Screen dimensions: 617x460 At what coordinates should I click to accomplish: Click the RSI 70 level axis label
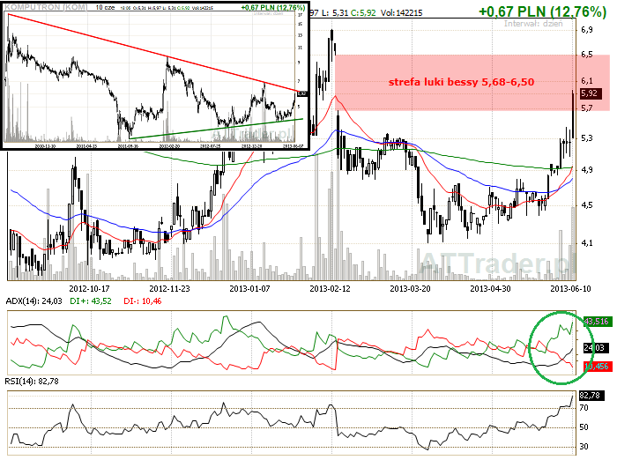(584, 408)
